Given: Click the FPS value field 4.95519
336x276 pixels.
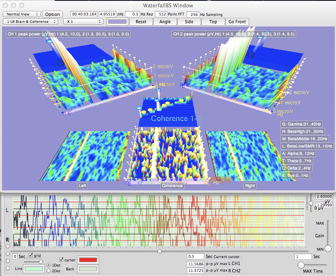Looking at the screenshot, I should 107,14.
